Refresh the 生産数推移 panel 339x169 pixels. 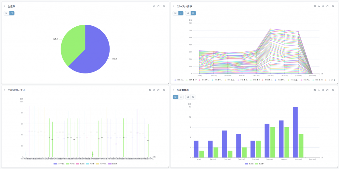327,90
